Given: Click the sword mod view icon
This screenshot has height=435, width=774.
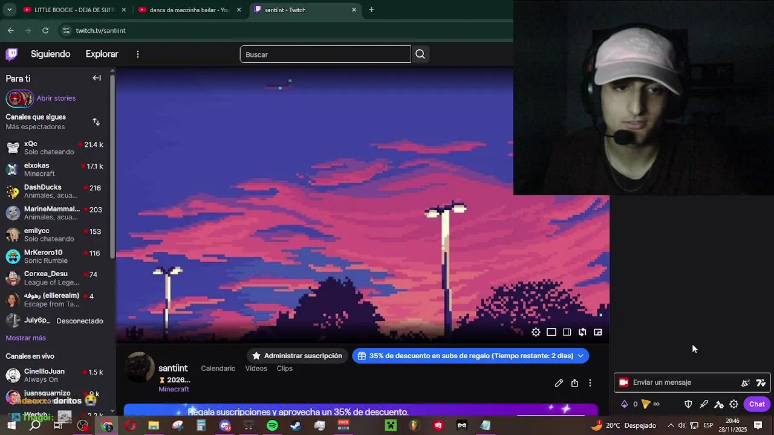Looking at the screenshot, I should (x=704, y=404).
